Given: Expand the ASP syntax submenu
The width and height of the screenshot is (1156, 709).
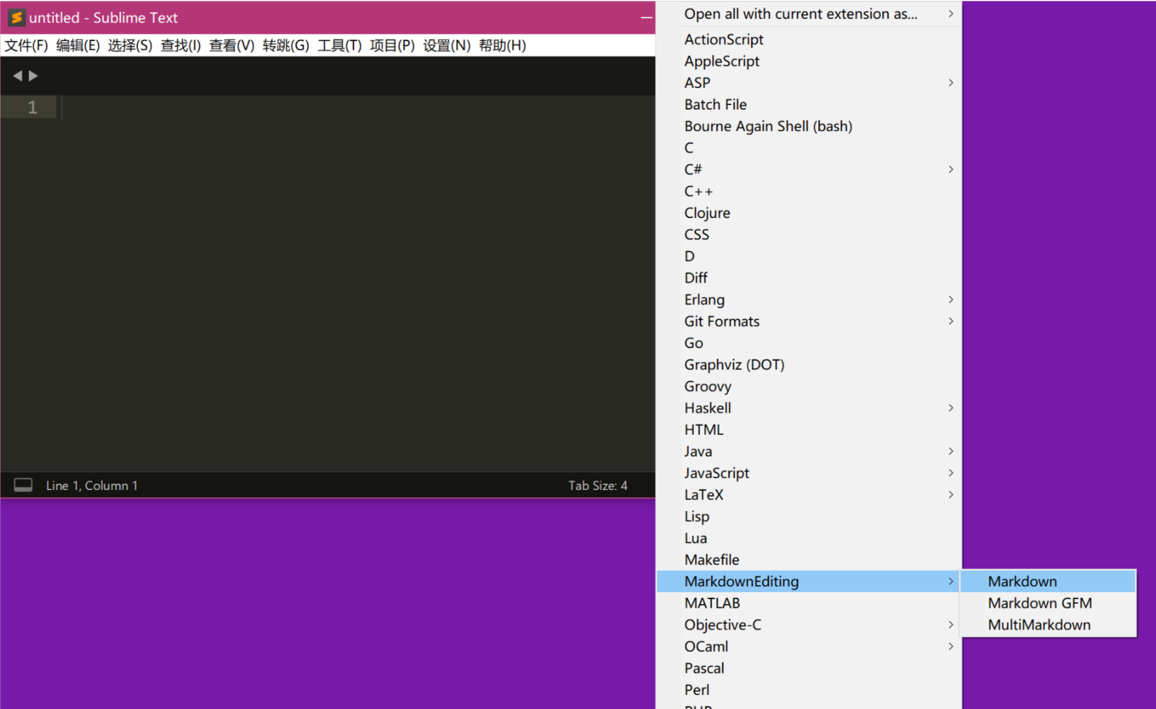Looking at the screenshot, I should tap(809, 82).
